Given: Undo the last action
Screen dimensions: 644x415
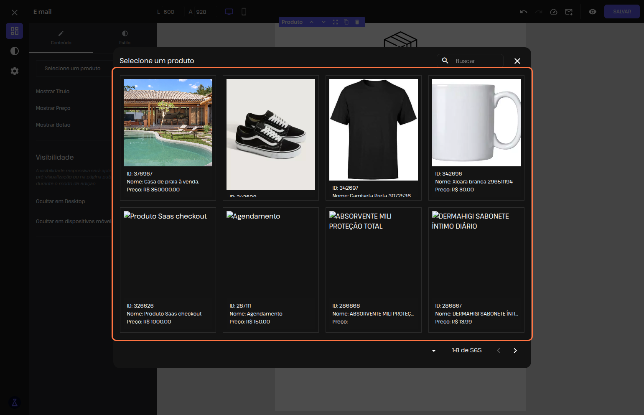Looking at the screenshot, I should pos(523,12).
